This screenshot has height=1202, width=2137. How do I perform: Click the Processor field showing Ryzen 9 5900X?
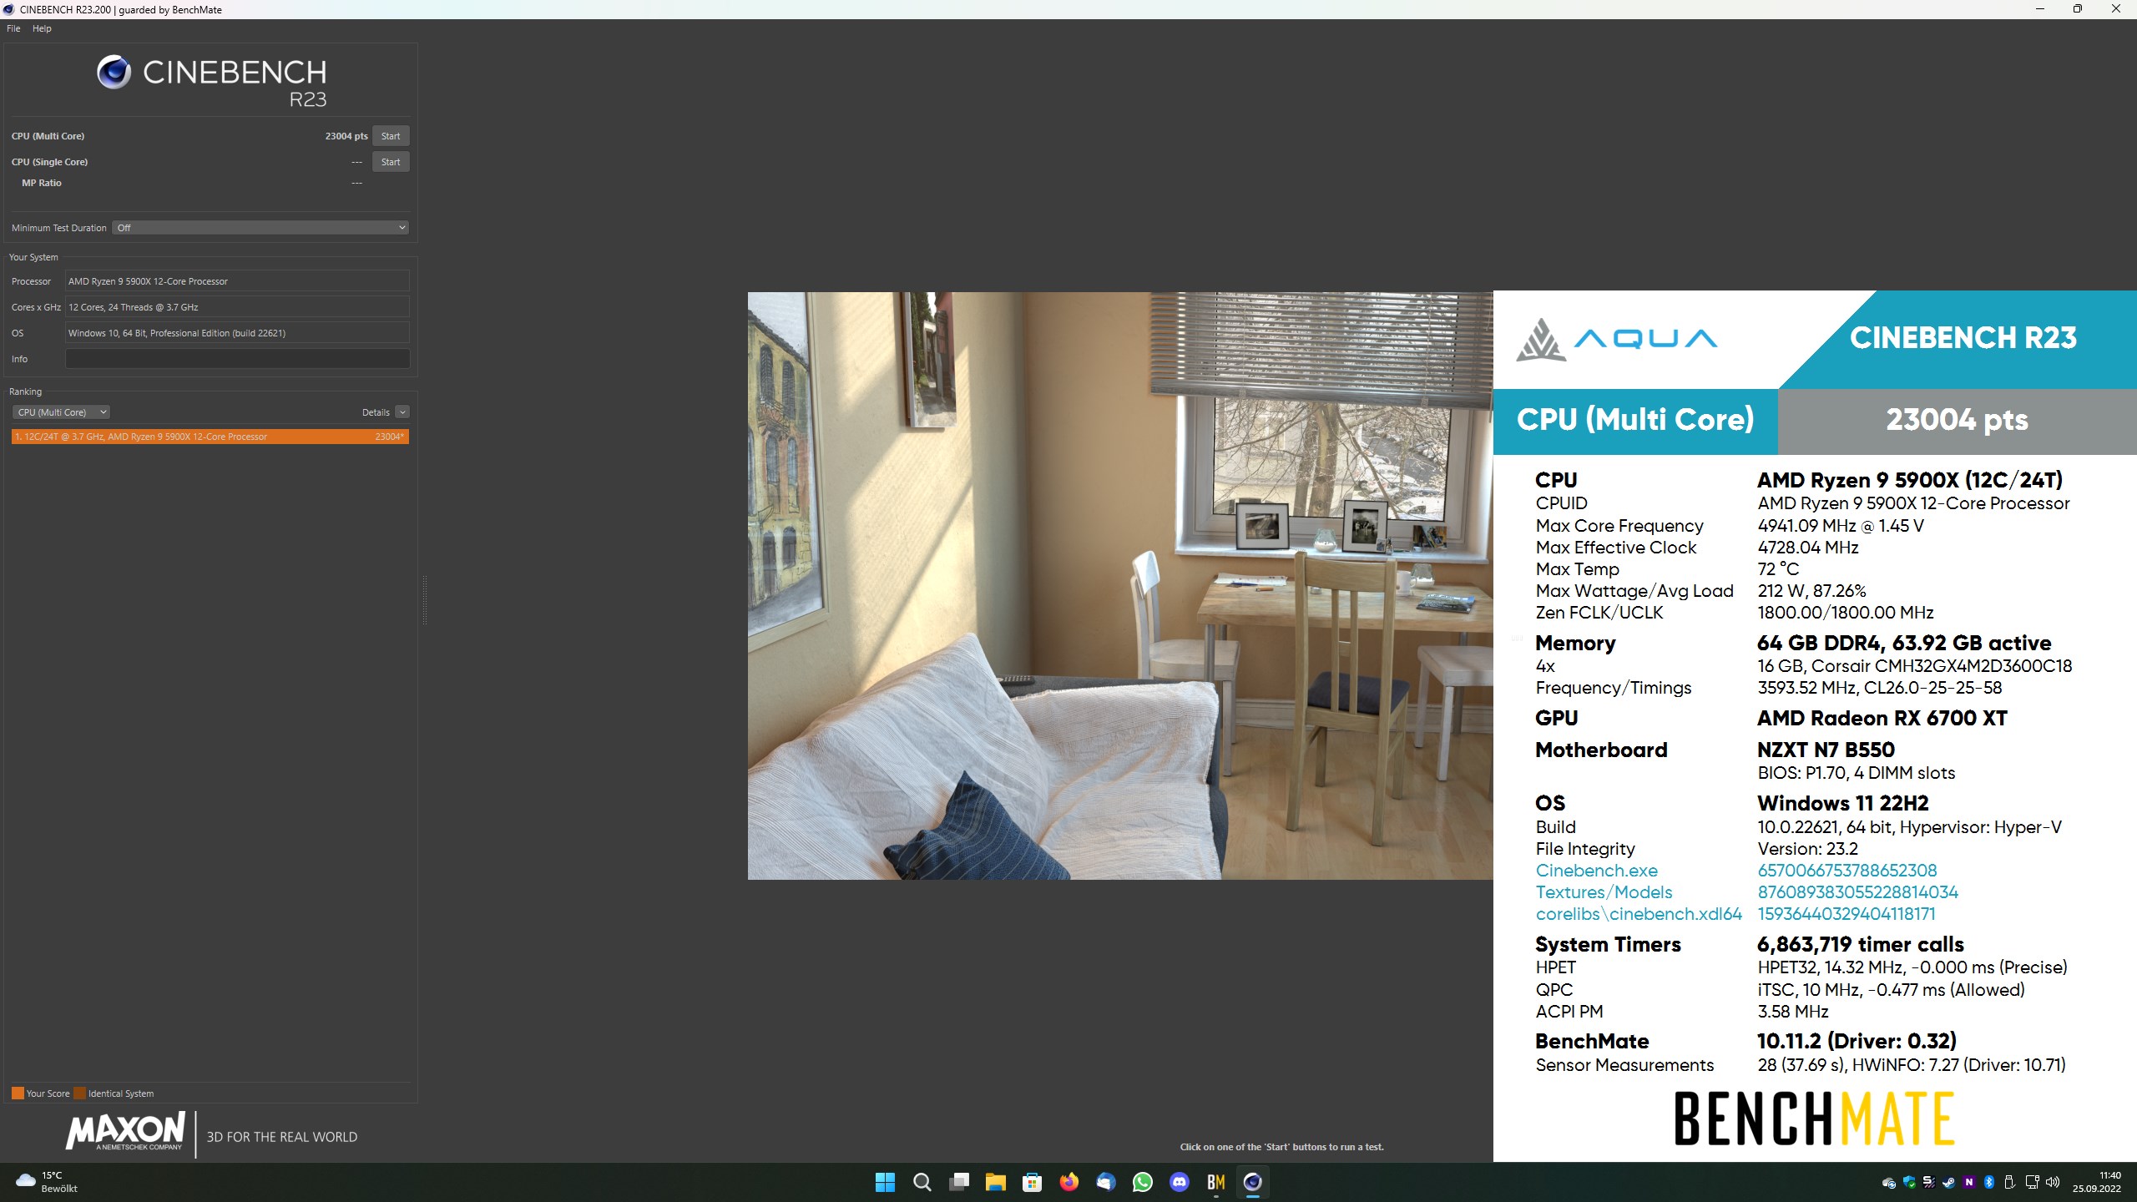[237, 281]
